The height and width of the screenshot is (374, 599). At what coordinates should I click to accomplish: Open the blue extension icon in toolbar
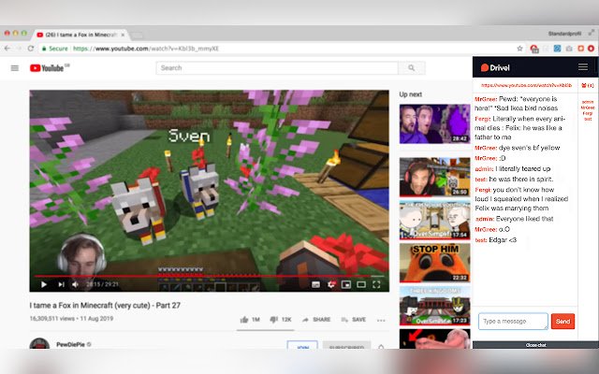(558, 49)
